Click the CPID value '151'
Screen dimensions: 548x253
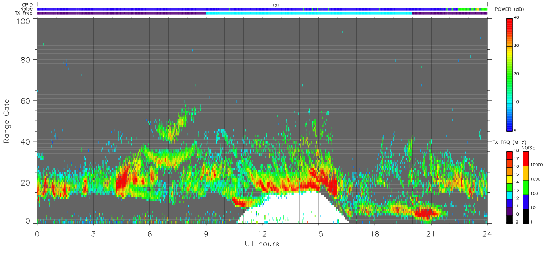276,5
